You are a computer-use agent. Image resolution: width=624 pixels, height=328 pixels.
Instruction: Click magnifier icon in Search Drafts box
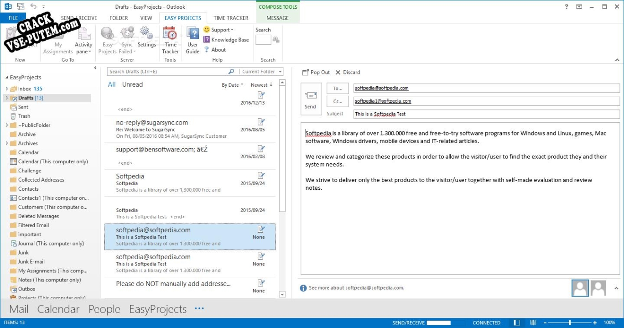click(x=231, y=72)
